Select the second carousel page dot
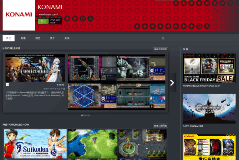The height and width of the screenshot is (160, 239). point(86,116)
